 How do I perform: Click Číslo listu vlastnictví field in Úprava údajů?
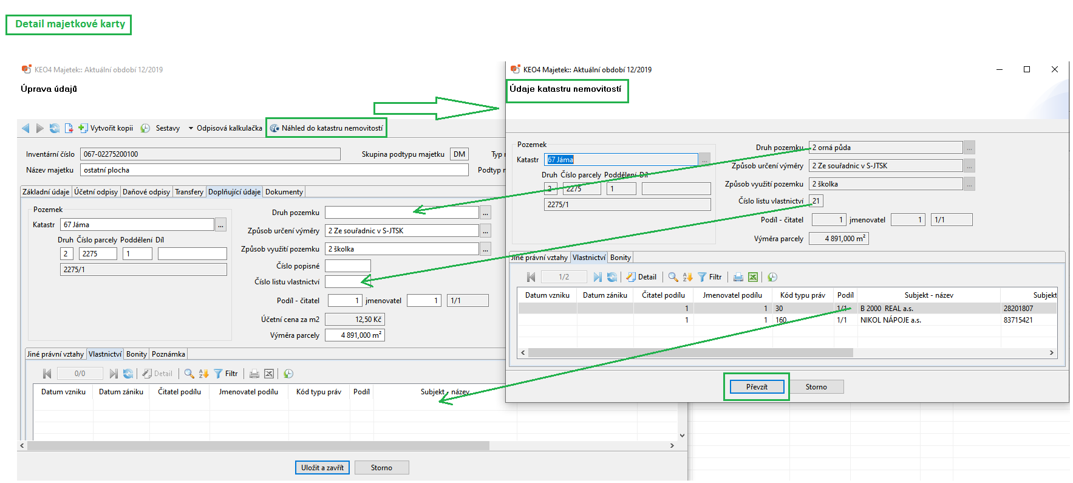pyautogui.click(x=348, y=282)
